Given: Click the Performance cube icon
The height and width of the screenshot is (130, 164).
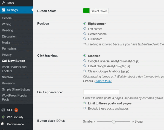Looking at the screenshot, I should [3, 124].
